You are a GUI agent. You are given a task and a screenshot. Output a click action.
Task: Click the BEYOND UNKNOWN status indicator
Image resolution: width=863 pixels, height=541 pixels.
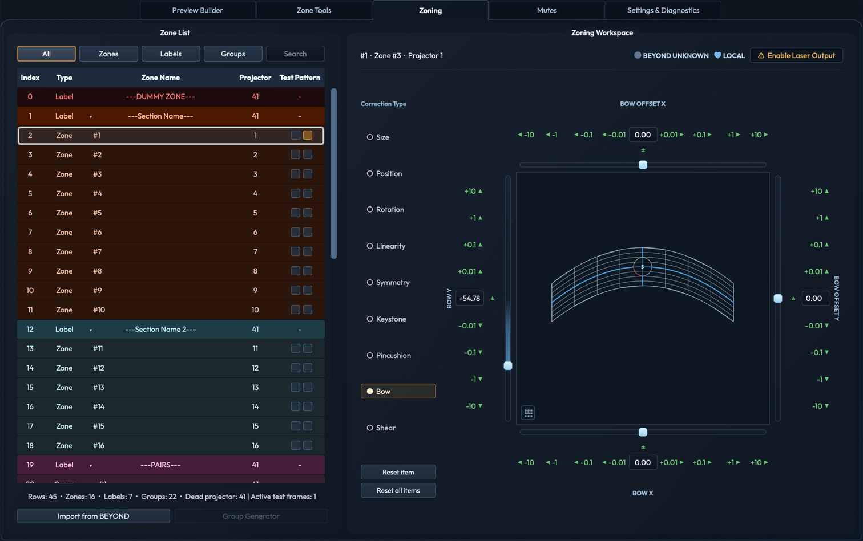671,55
